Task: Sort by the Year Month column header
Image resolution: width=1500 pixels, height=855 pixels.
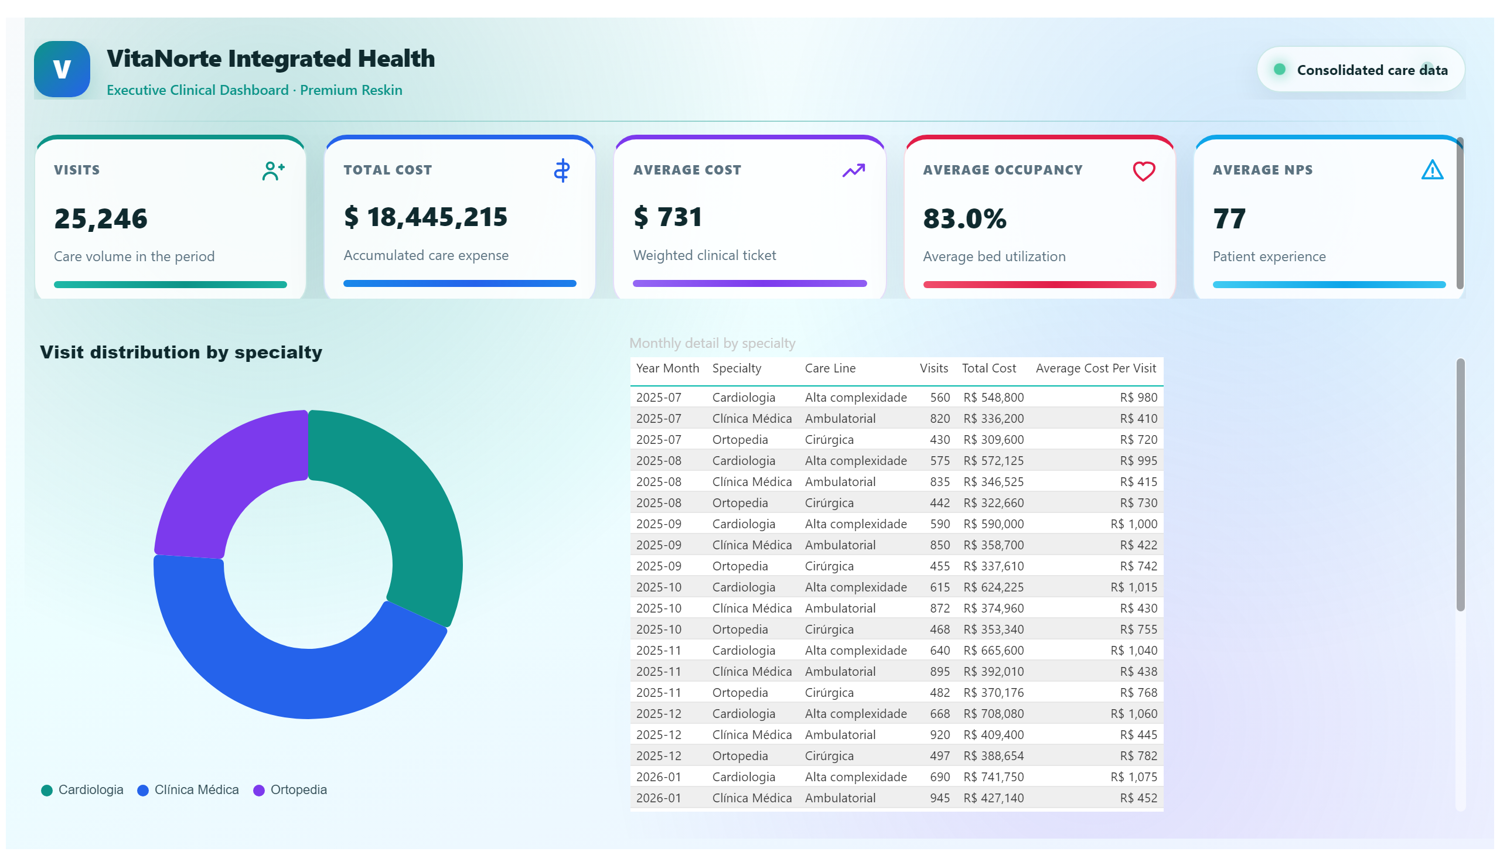Action: pyautogui.click(x=667, y=368)
